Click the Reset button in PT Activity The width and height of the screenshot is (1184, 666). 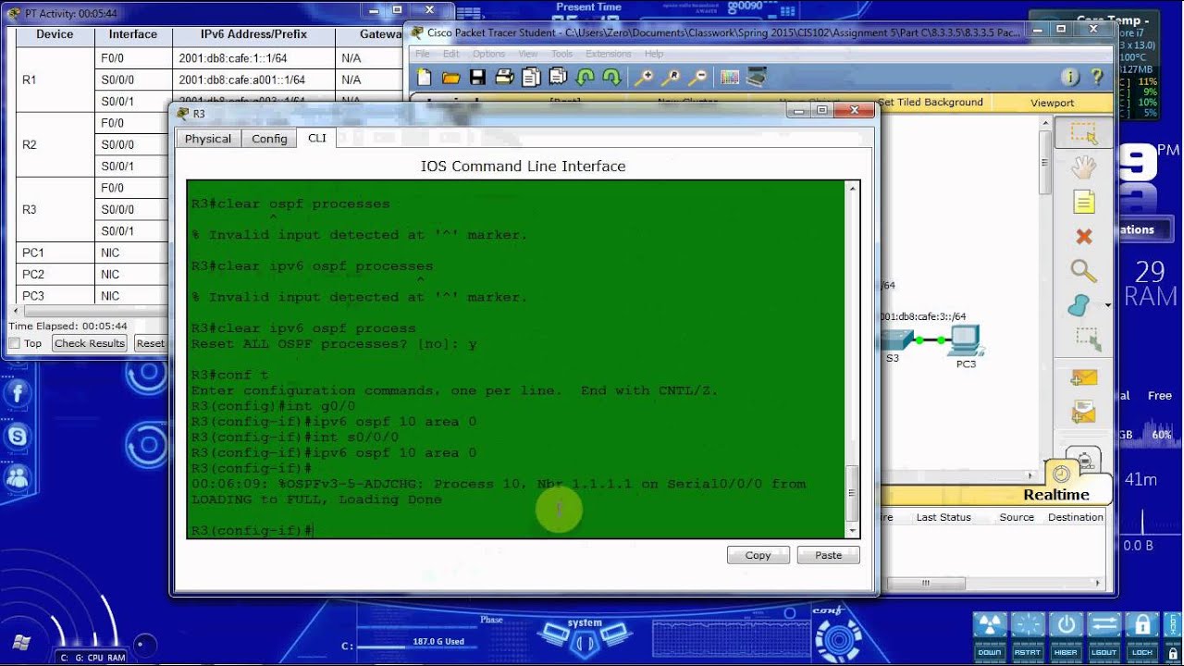[150, 343]
